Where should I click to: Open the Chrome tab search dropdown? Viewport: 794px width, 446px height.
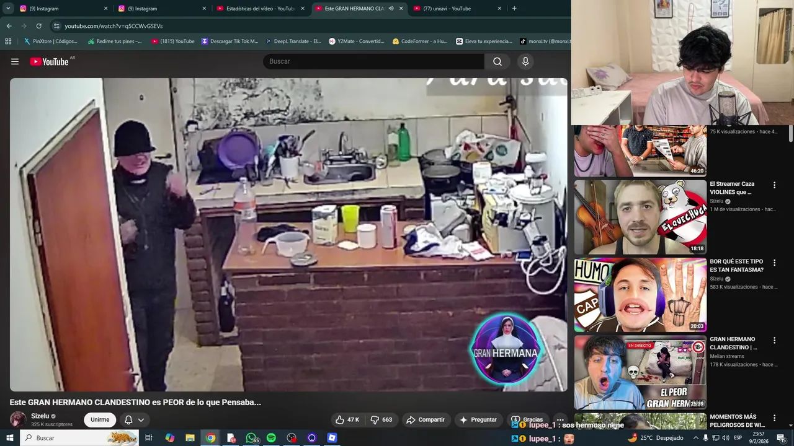pyautogui.click(x=8, y=8)
